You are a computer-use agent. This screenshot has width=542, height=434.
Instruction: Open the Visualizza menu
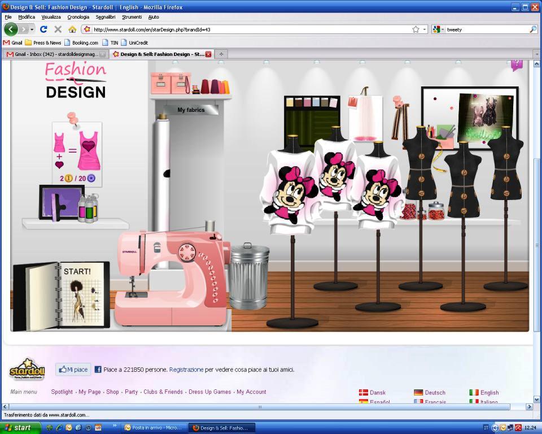coord(51,17)
